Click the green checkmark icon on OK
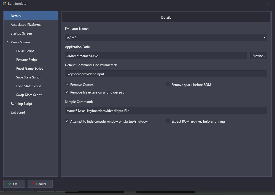This screenshot has height=195, width=275. click(x=10, y=184)
